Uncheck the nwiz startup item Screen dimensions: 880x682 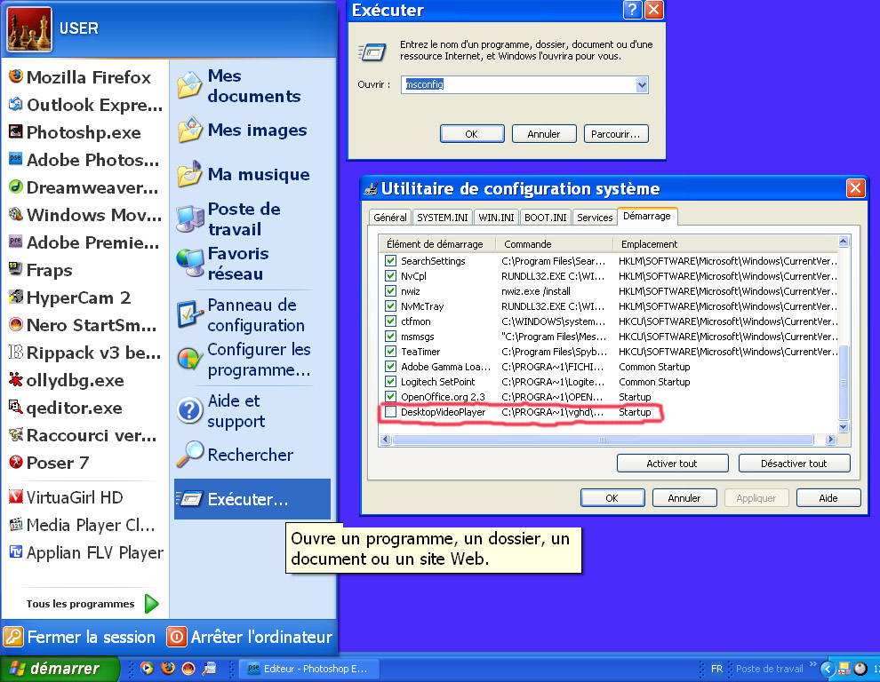point(390,291)
